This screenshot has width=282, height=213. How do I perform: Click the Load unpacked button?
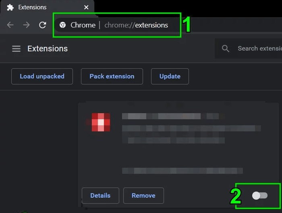42,76
